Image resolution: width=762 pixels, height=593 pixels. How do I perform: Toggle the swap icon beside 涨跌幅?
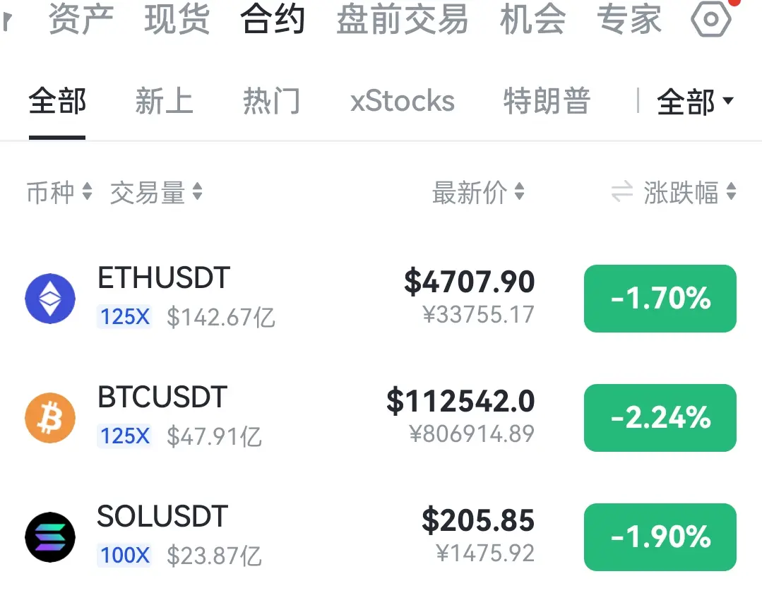(x=622, y=191)
